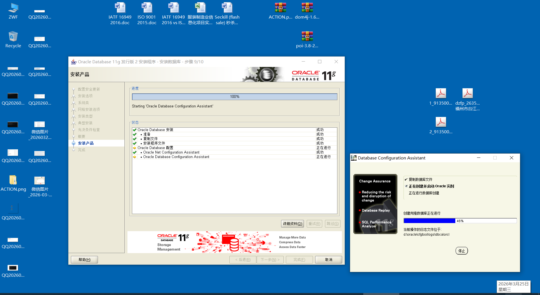The width and height of the screenshot is (540, 295).
Task: Select 网格安装选项 step in sidebar
Action: pos(89,109)
